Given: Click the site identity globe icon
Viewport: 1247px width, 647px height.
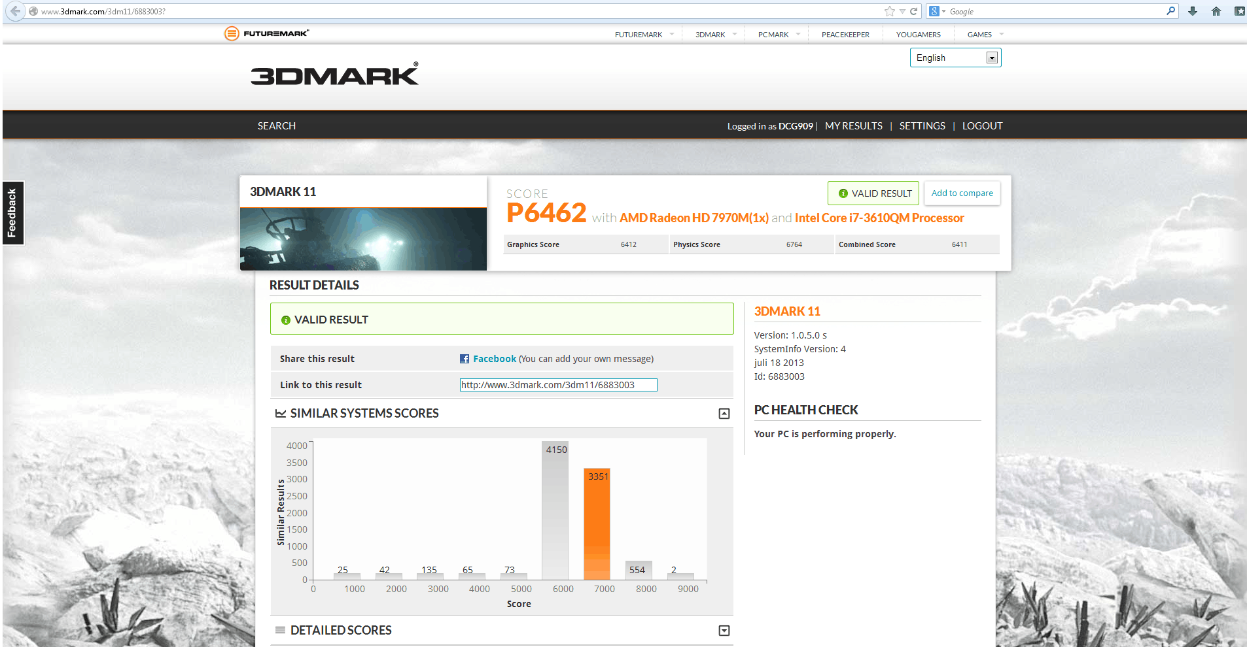Looking at the screenshot, I should click(x=33, y=11).
